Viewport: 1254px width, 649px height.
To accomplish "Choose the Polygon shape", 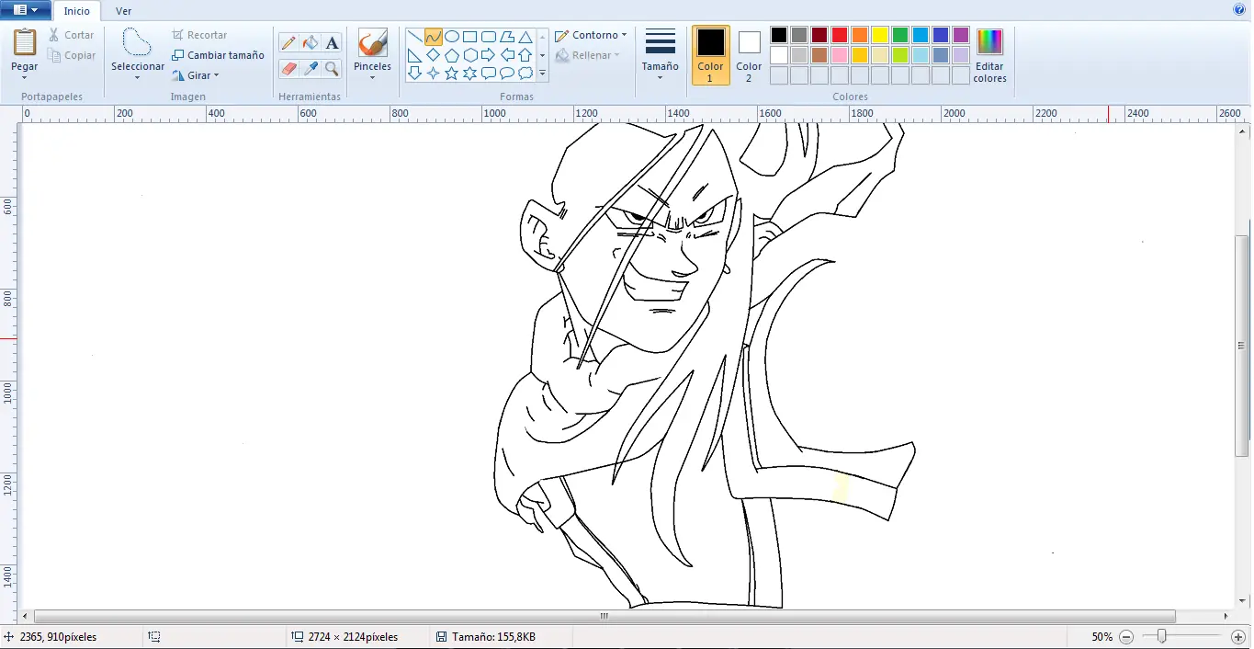I will coord(507,37).
